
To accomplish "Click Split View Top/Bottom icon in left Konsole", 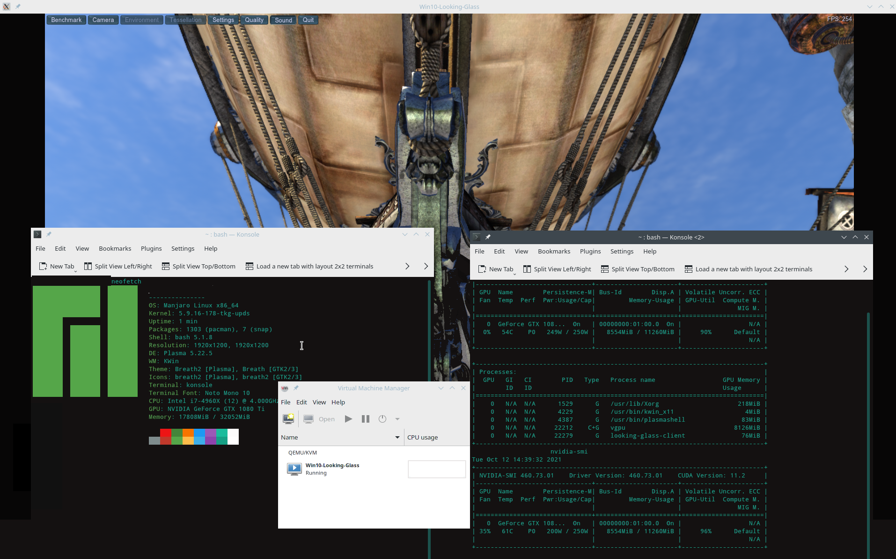I will [166, 266].
